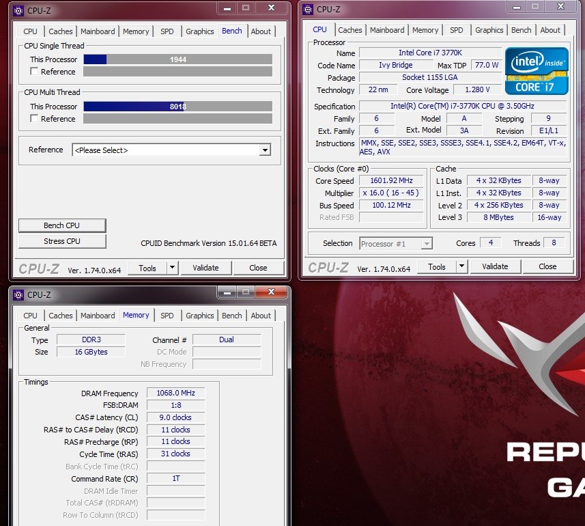
Task: Minimize the Bench tab CPU-Z window
Action: (x=227, y=8)
